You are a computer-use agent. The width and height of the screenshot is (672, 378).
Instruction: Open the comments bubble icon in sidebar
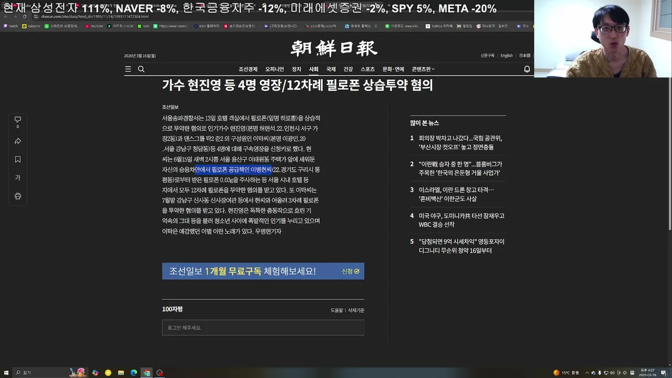[x=17, y=120]
